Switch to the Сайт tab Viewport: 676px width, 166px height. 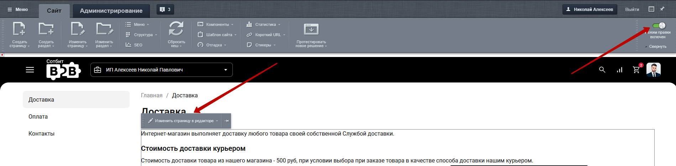[x=54, y=11]
